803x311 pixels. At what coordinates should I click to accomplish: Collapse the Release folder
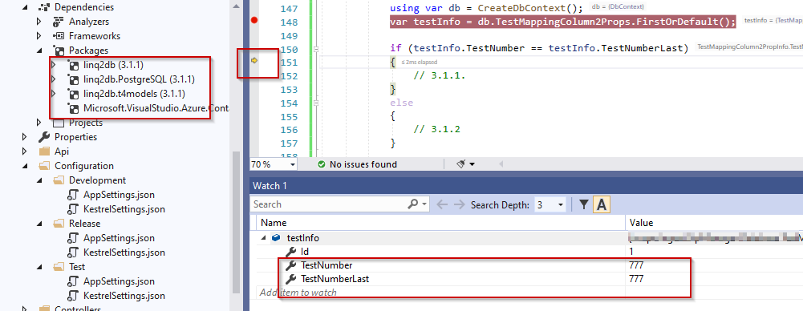point(39,224)
